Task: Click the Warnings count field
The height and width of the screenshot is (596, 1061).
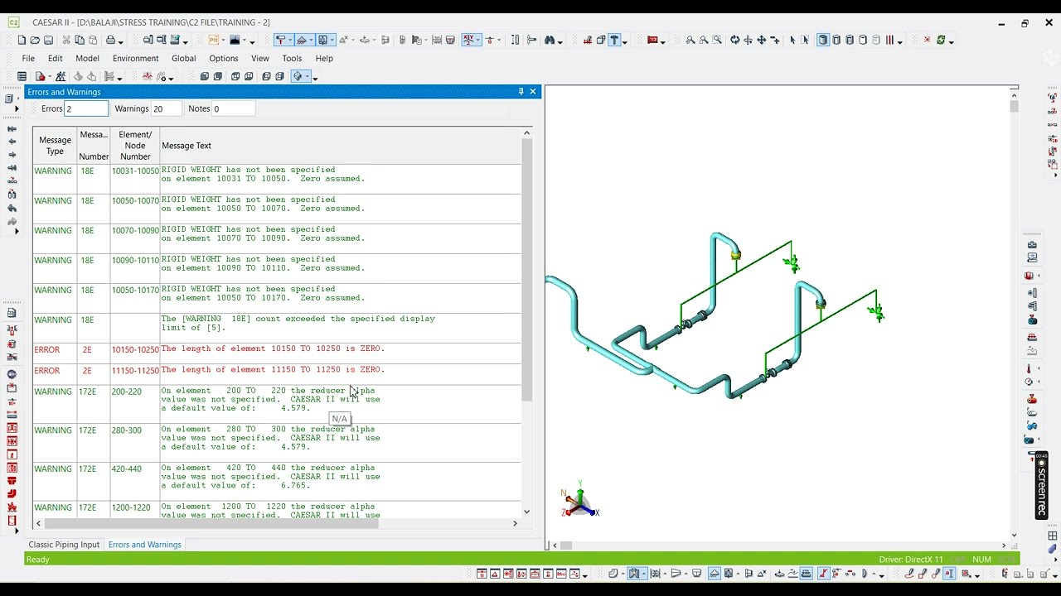Action: click(x=167, y=108)
